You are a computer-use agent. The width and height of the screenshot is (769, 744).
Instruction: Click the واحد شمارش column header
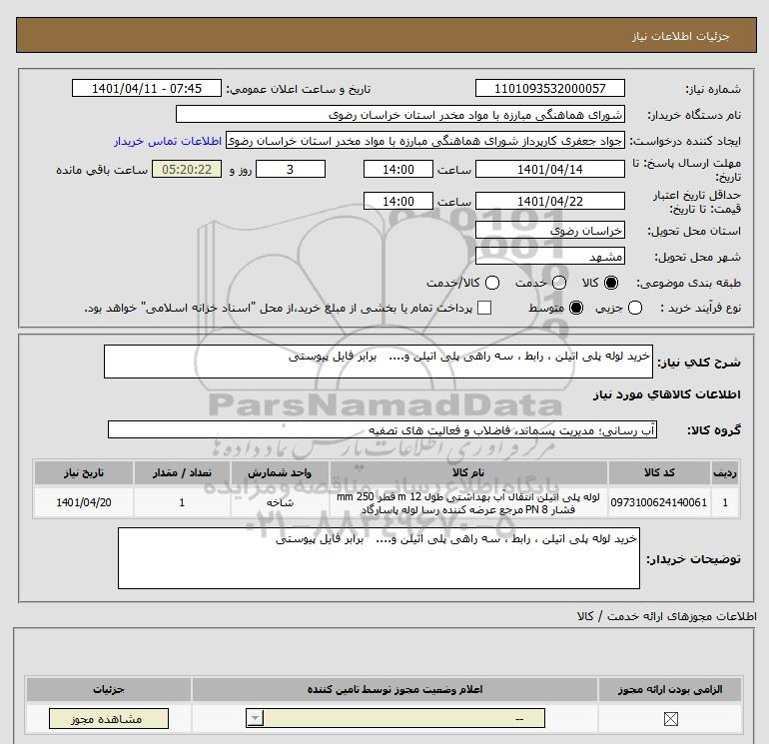[x=280, y=472]
